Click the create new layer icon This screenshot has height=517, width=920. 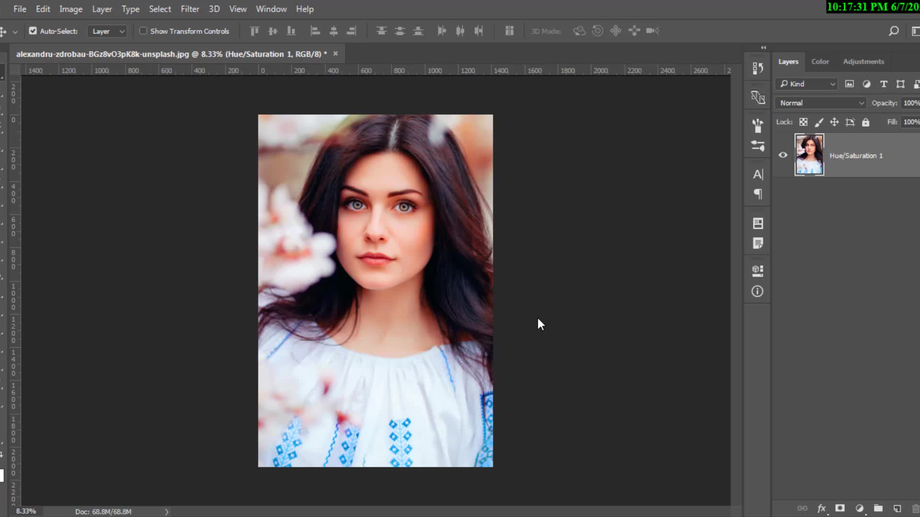[x=897, y=508]
